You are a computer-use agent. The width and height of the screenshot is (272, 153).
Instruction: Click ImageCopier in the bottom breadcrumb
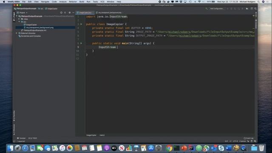tap(91, 135)
